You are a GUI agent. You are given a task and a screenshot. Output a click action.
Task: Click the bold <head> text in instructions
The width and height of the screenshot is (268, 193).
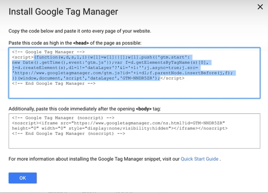[81, 43]
